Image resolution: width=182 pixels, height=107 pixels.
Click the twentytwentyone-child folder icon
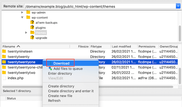(x=4, y=67)
